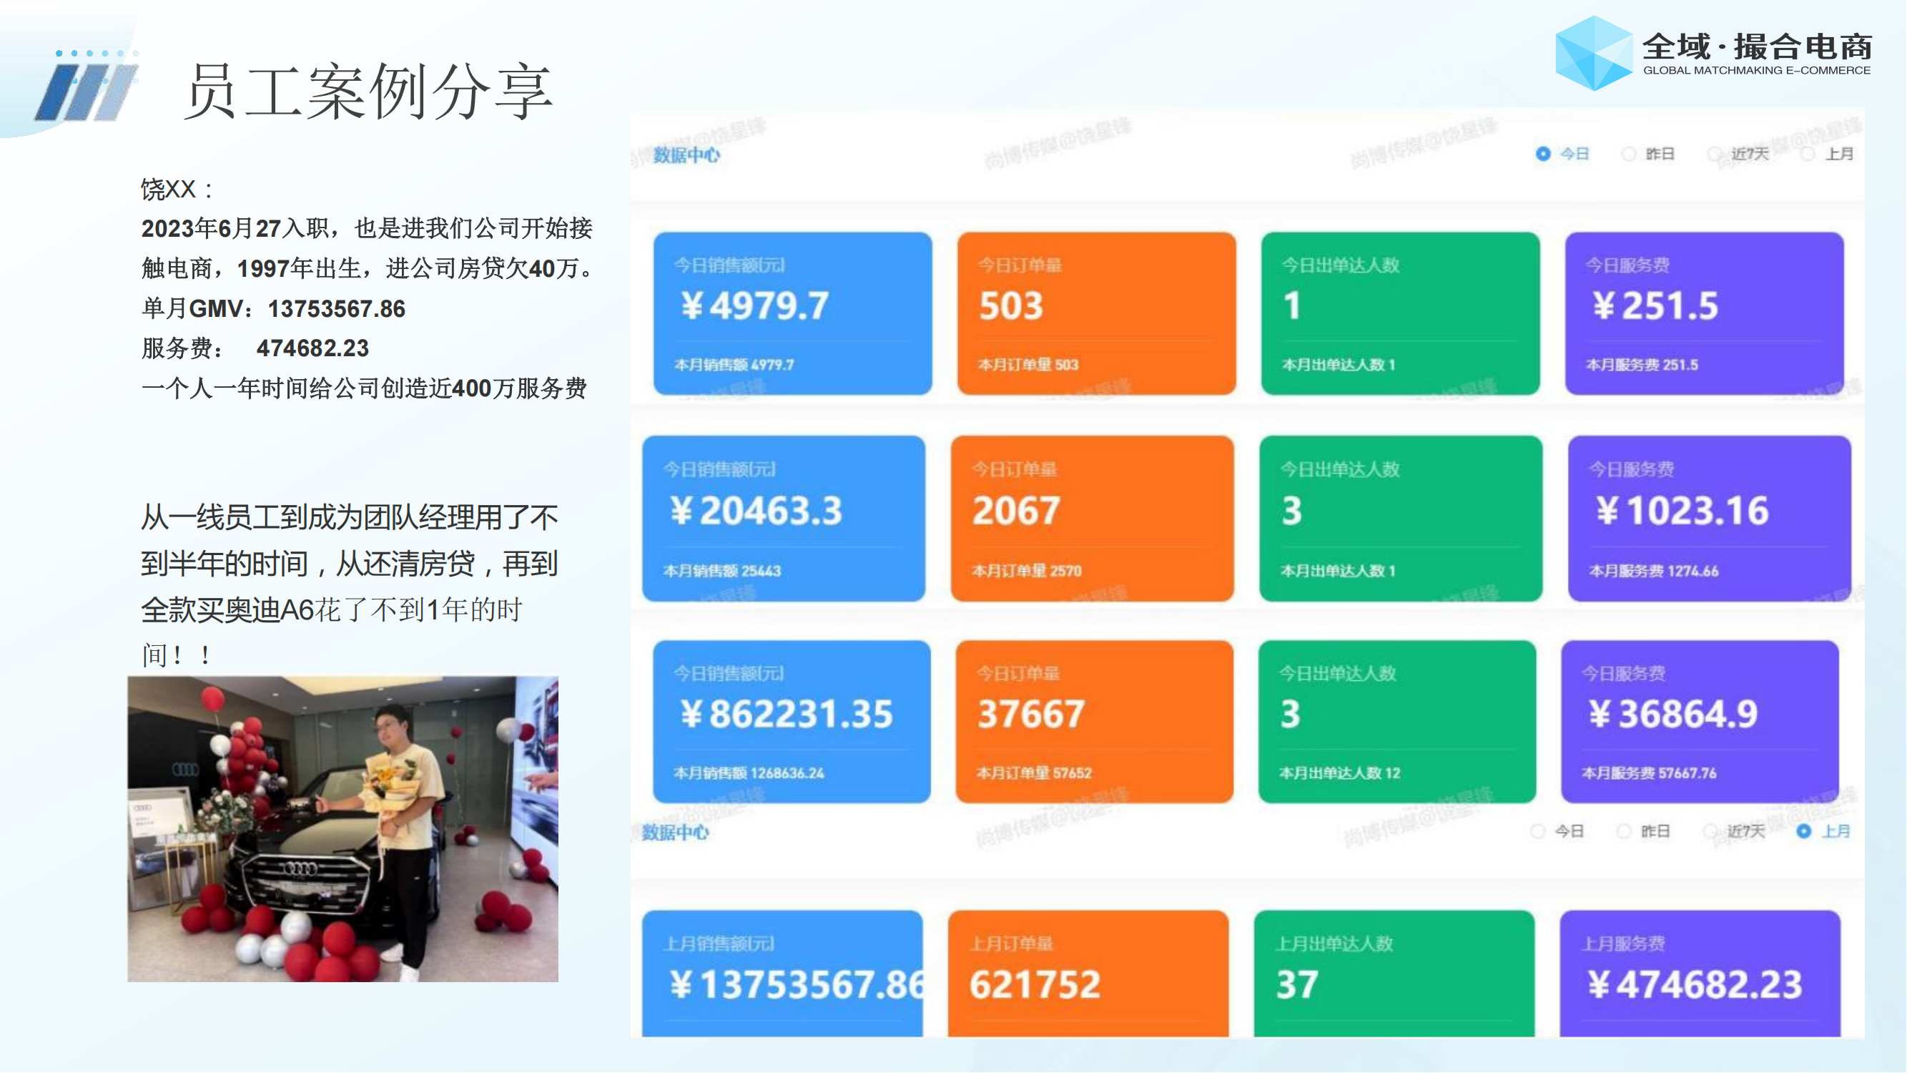Click the 员工案例分享 slide title
The width and height of the screenshot is (1907, 1073).
pyautogui.click(x=368, y=91)
